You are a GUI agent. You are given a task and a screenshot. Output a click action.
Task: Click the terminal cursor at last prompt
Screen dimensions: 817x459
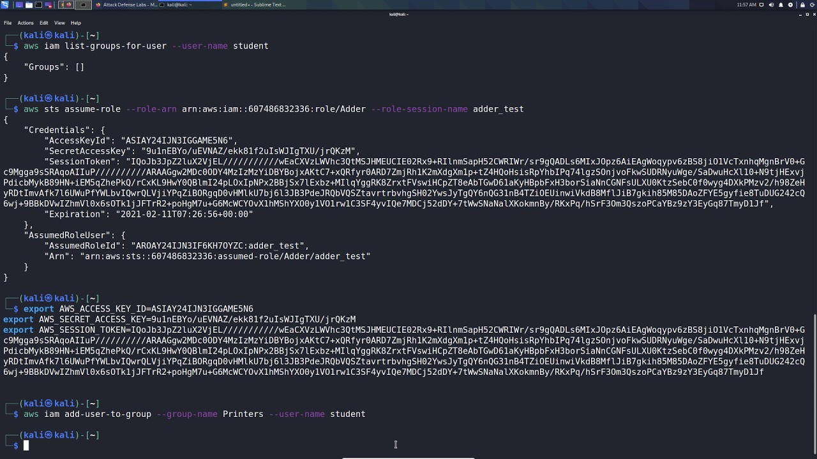coord(26,446)
